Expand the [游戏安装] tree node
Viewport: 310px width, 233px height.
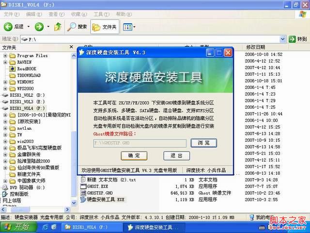[5, 122]
